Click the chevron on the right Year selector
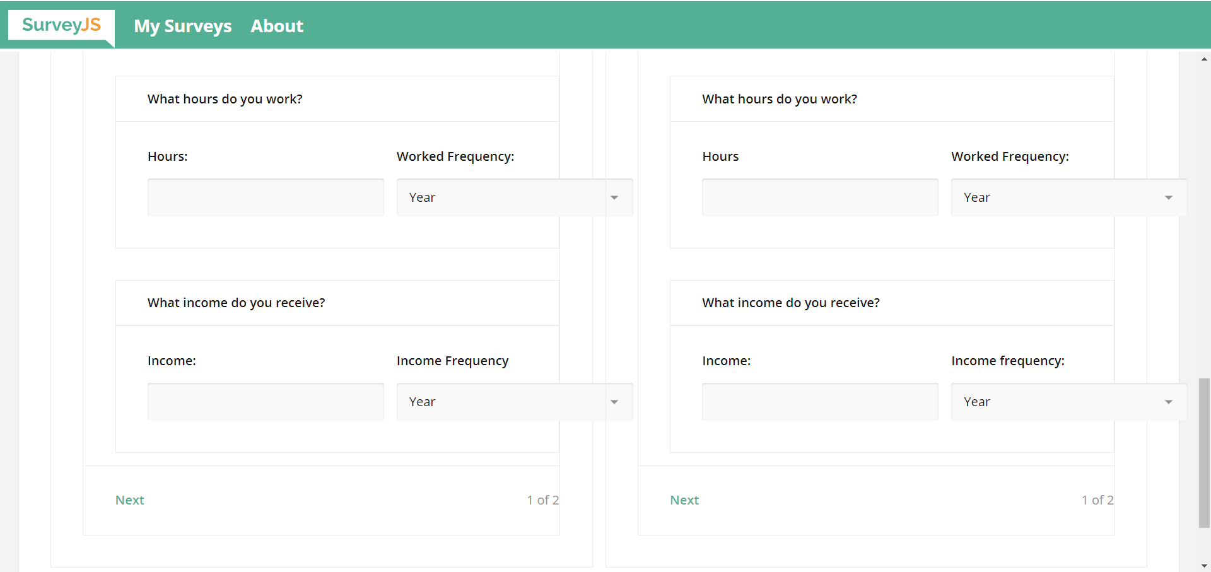This screenshot has height=572, width=1211. 1169,197
